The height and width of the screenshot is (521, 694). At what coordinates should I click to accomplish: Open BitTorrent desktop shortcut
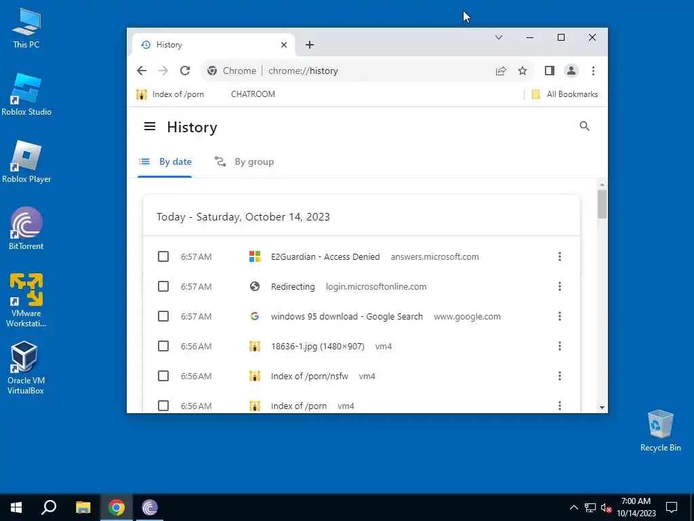coord(26,229)
